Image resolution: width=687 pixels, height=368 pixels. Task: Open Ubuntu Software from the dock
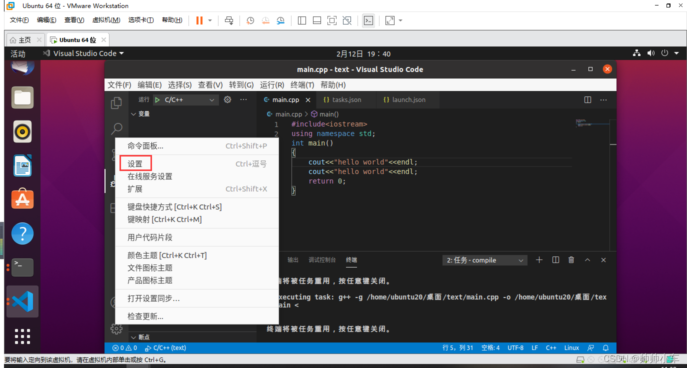22,199
